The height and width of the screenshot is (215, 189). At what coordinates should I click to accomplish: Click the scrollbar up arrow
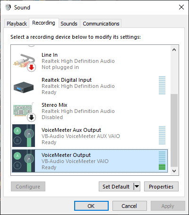coord(174,50)
